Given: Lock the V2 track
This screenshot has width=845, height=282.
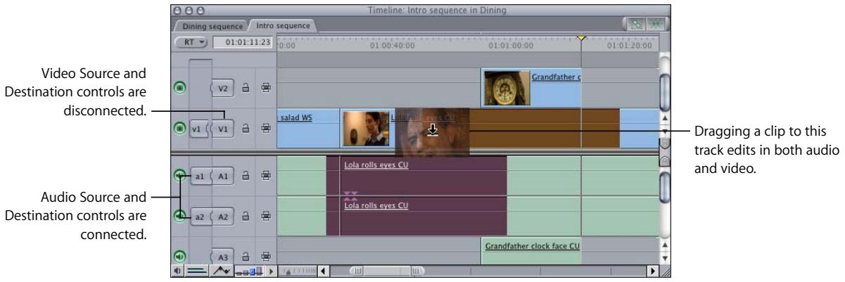Looking at the screenshot, I should [246, 89].
